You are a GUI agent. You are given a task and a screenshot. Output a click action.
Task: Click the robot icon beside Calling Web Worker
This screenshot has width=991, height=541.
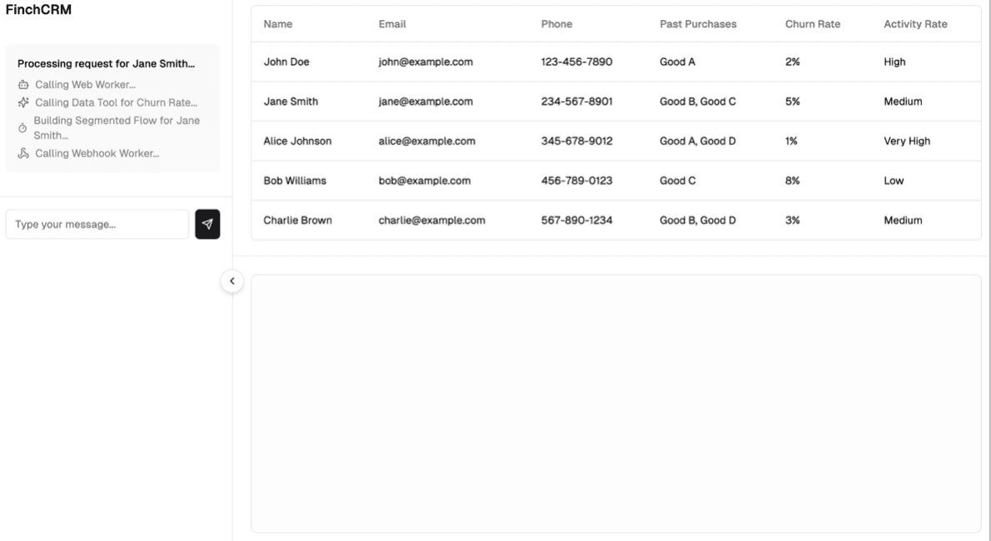pos(23,85)
